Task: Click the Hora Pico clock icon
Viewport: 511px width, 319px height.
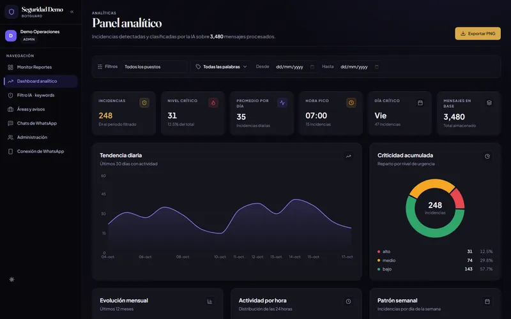Action: 351,103
